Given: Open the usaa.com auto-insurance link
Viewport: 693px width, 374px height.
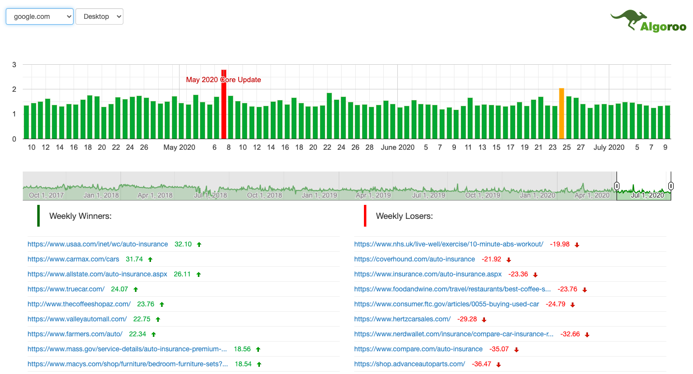Looking at the screenshot, I should (x=98, y=244).
